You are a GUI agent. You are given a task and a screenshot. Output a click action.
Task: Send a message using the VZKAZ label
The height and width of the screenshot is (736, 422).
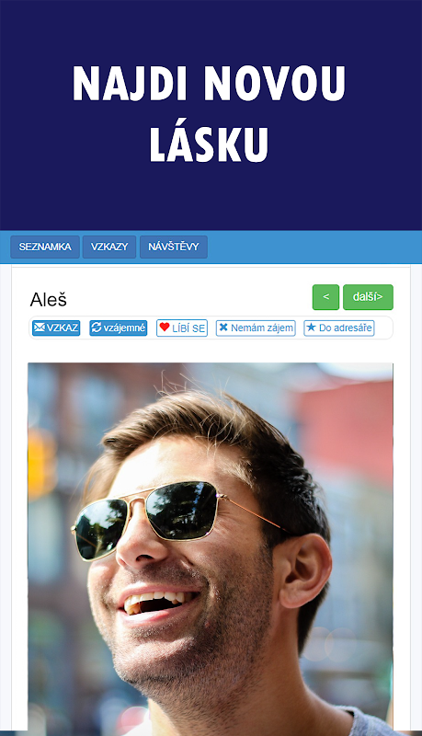[63, 328]
